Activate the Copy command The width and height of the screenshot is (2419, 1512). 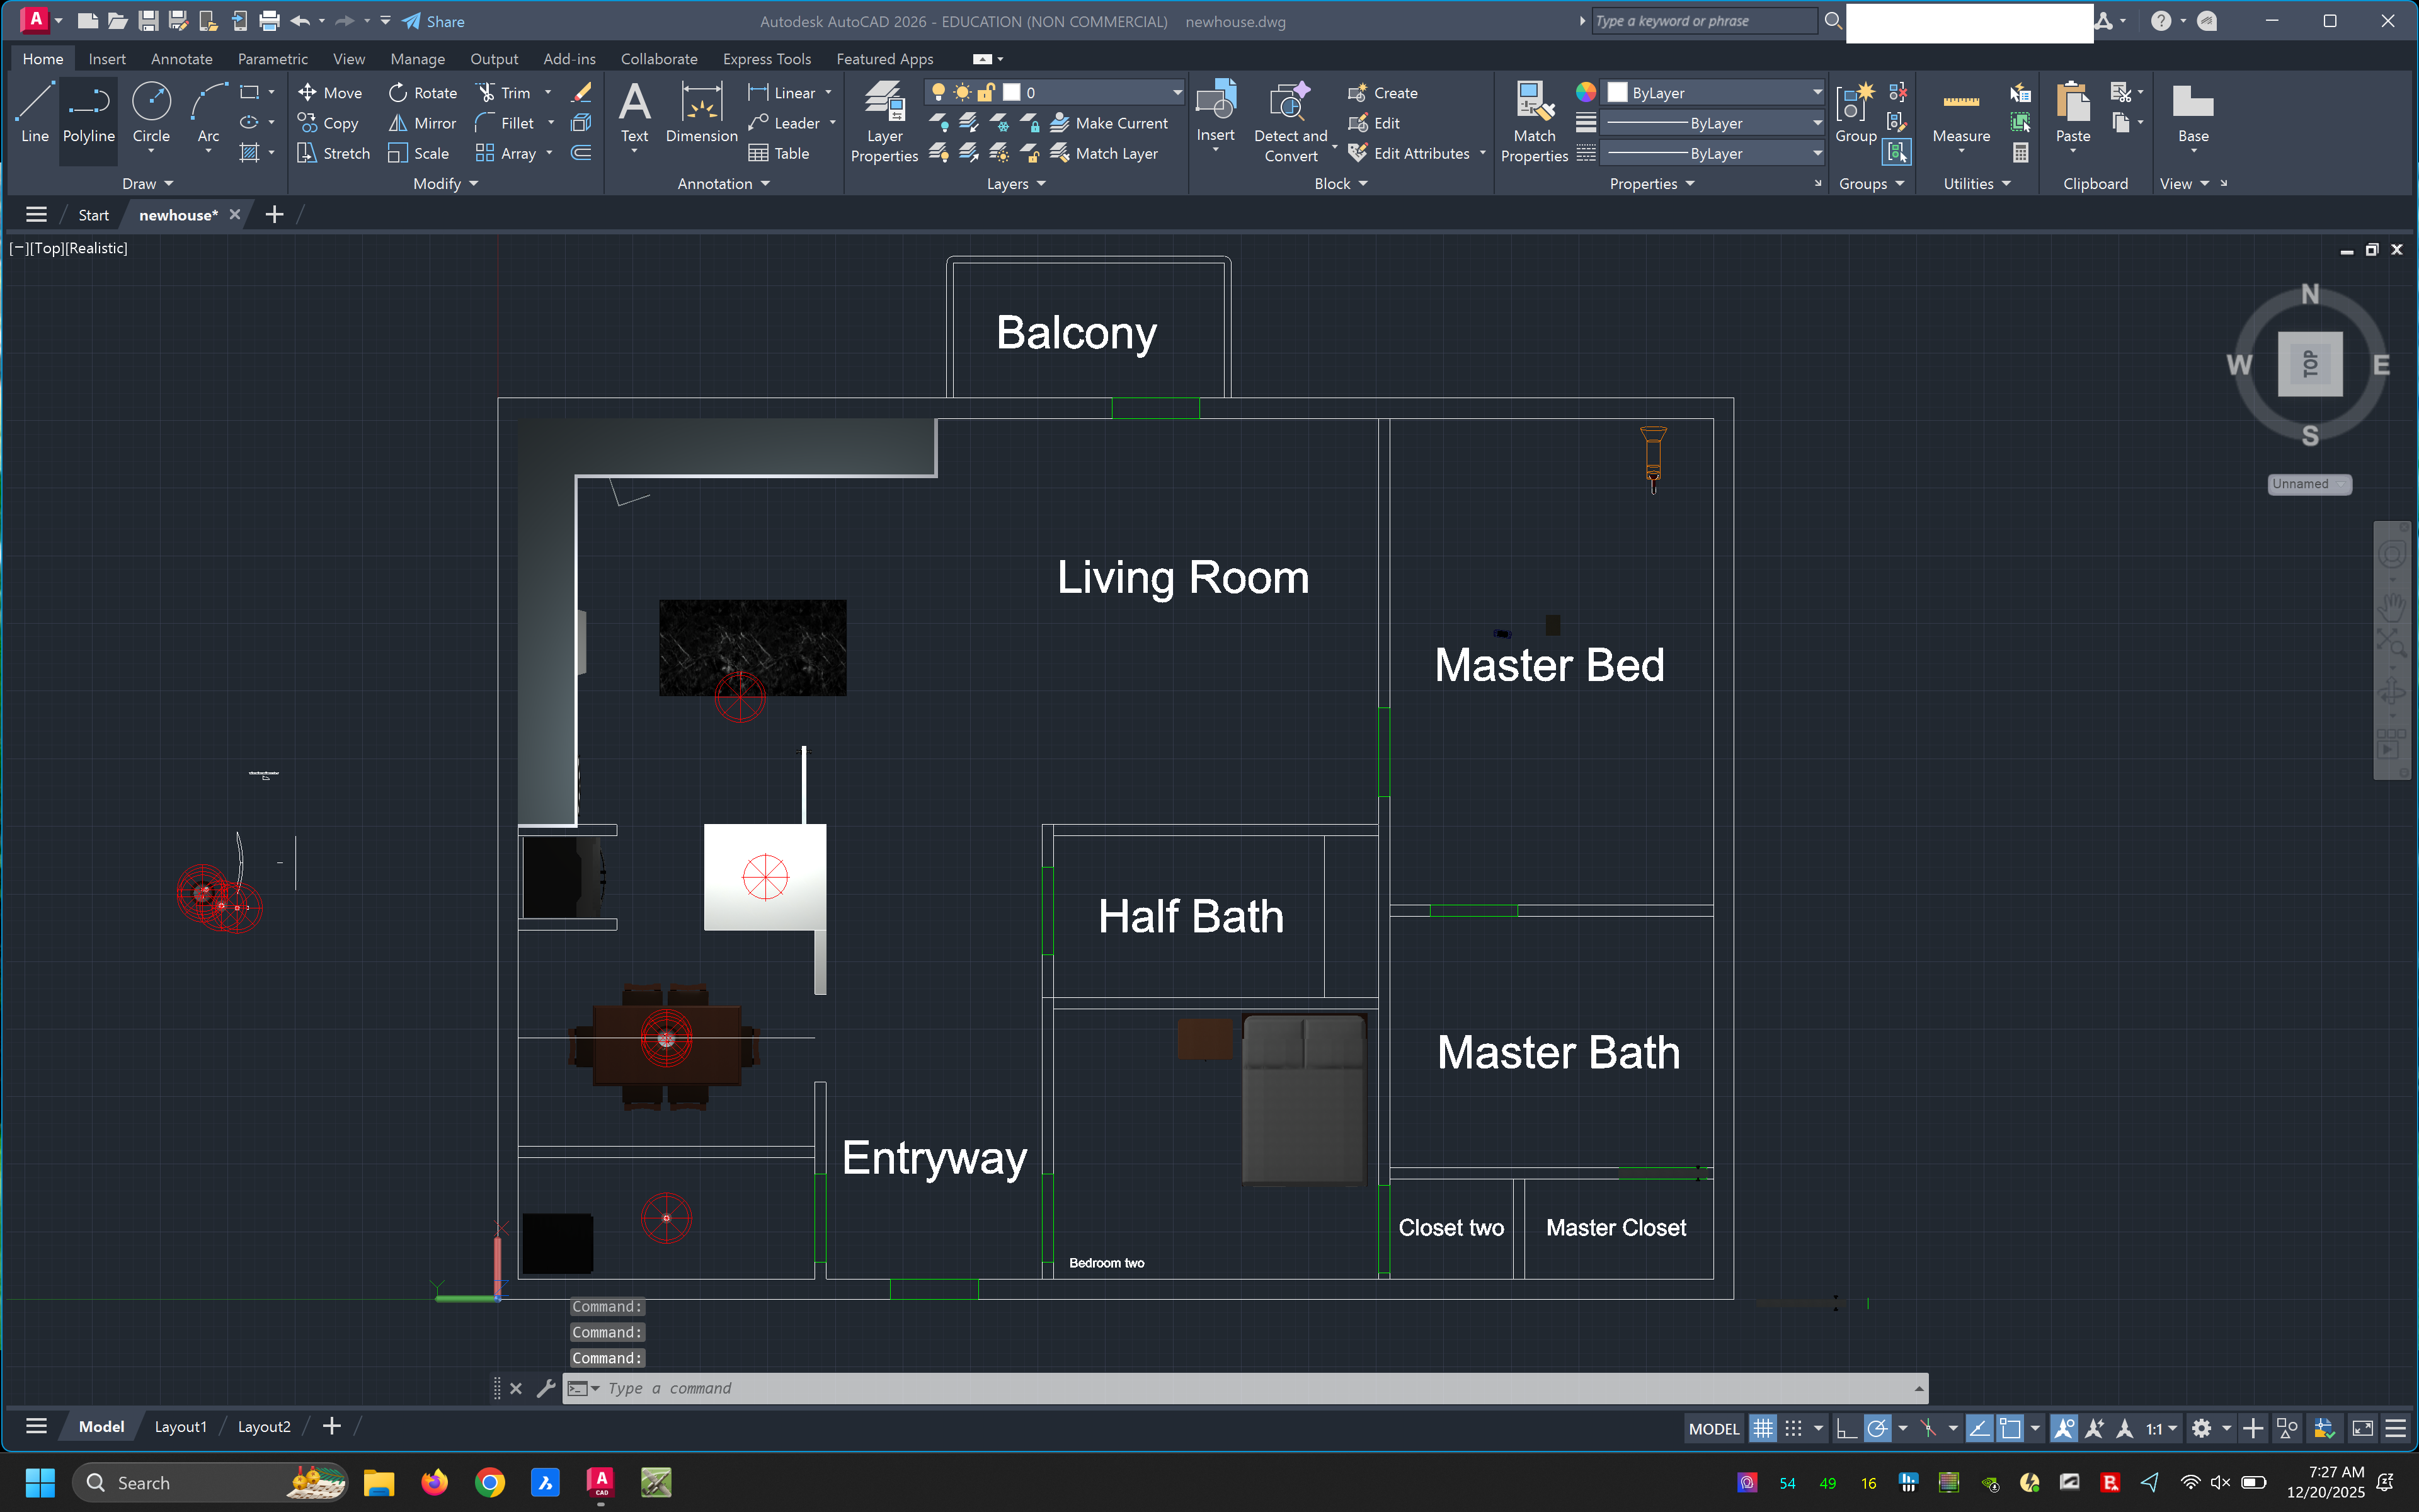point(328,123)
